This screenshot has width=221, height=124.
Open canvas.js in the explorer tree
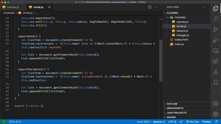[x=182, y=22]
